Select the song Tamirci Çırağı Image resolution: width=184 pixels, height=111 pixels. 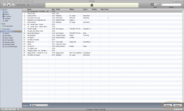click(x=32, y=29)
